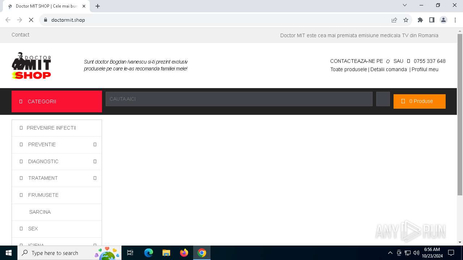Open Chrome tab search dropdown arrow

click(405, 5)
